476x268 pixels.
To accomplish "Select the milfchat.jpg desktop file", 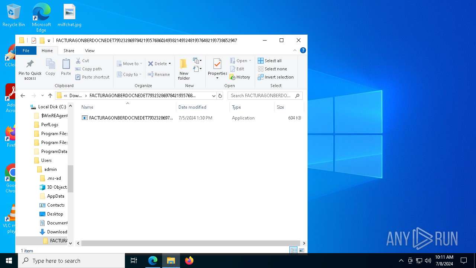I will coord(70,16).
